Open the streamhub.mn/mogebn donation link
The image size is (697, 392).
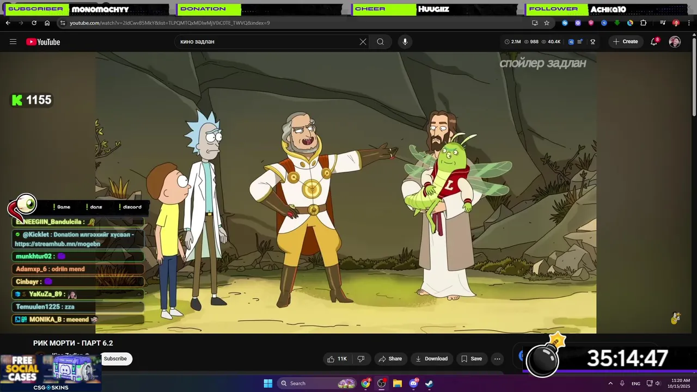tap(57, 244)
